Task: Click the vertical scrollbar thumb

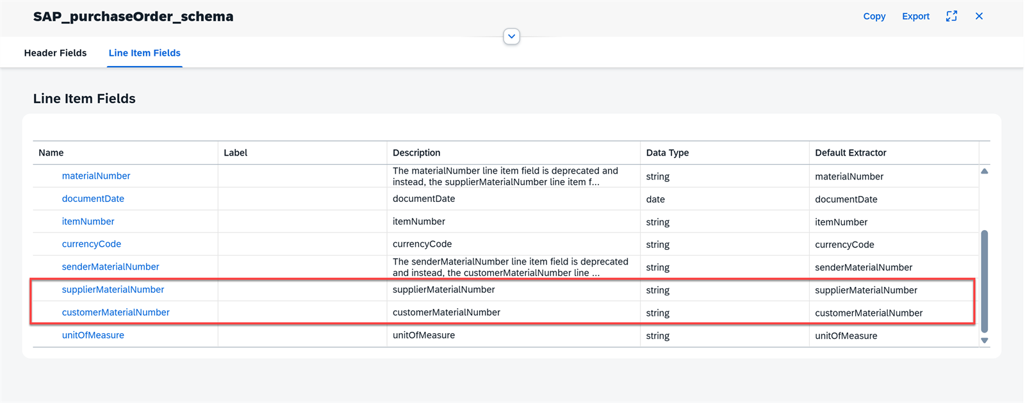Action: pyautogui.click(x=985, y=282)
